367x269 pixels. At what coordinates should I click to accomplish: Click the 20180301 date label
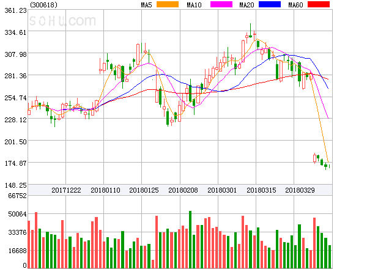tap(222, 190)
